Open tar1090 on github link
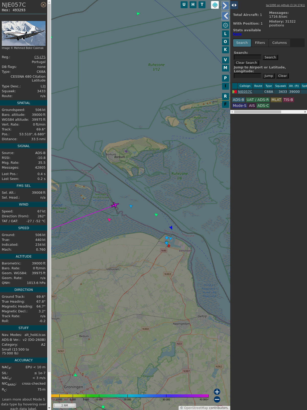This screenshot has height=410, width=307. pyautogui.click(x=285, y=5)
